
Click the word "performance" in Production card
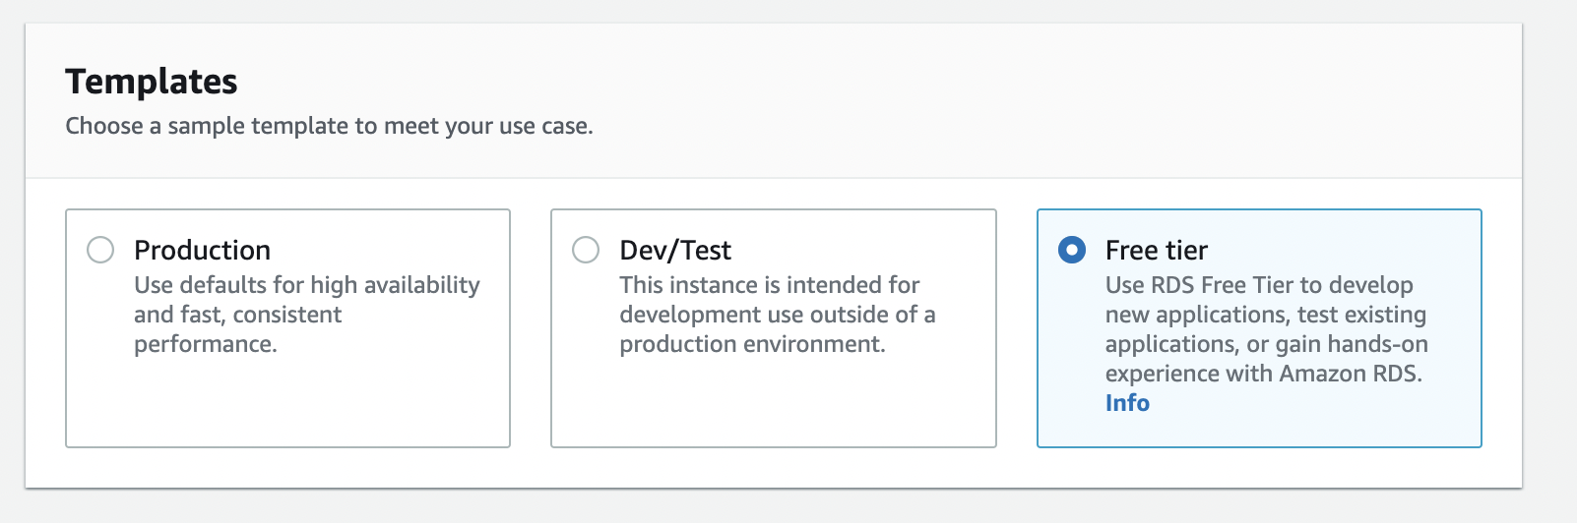coord(205,344)
